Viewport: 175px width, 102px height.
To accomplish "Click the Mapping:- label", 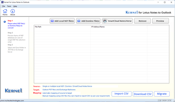I will point(37,93).
